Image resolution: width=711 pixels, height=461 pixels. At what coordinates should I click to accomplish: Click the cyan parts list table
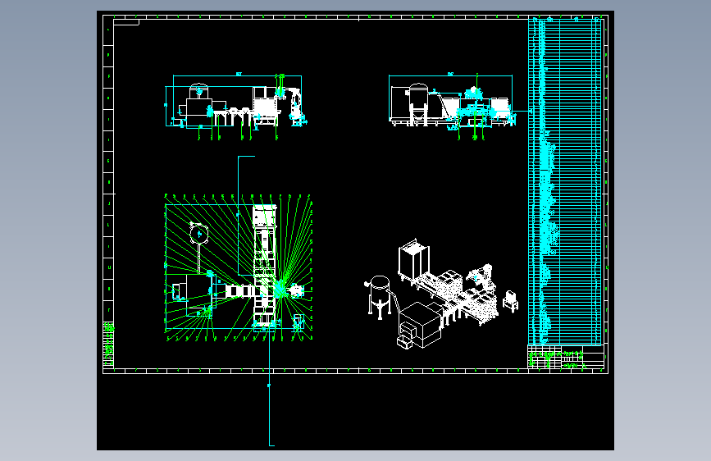pos(565,181)
